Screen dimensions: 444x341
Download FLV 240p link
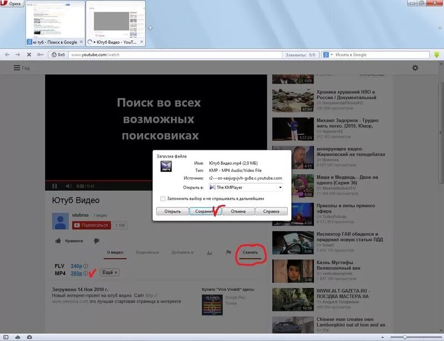77,266
